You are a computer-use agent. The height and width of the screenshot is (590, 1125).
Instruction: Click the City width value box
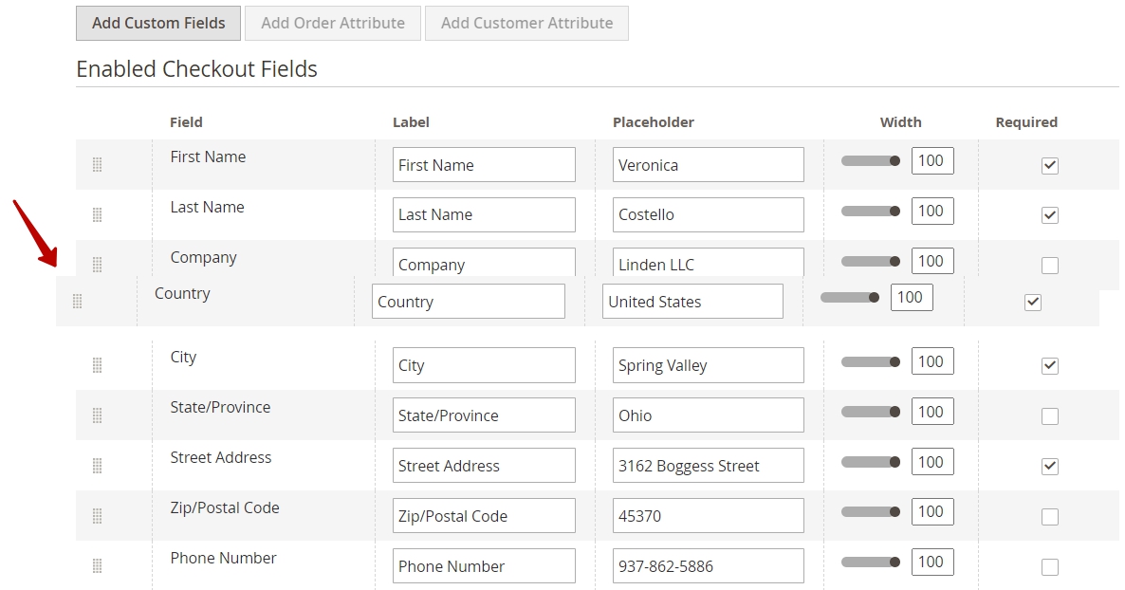[932, 361]
